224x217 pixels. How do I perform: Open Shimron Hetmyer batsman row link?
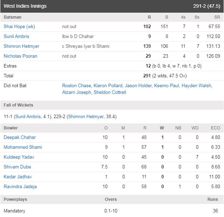pyautogui.click(x=21, y=46)
